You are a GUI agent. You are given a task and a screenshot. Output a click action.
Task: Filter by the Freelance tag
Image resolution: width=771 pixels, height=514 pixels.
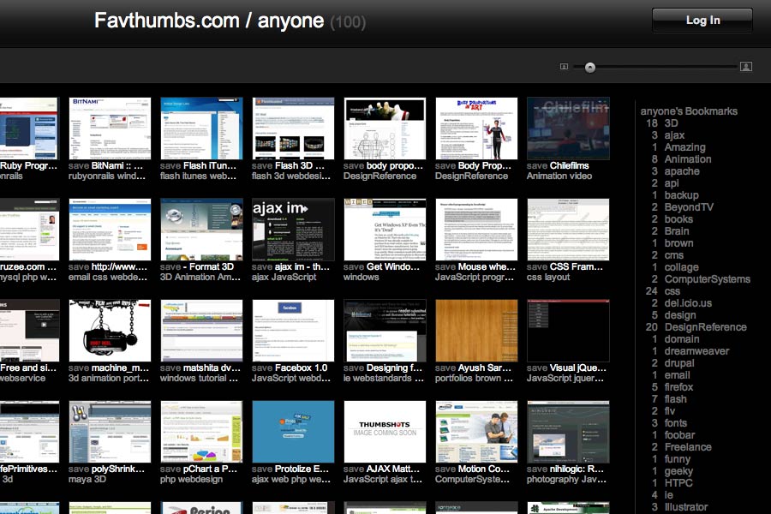click(x=688, y=447)
